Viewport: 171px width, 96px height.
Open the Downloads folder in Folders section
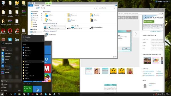click(95, 15)
